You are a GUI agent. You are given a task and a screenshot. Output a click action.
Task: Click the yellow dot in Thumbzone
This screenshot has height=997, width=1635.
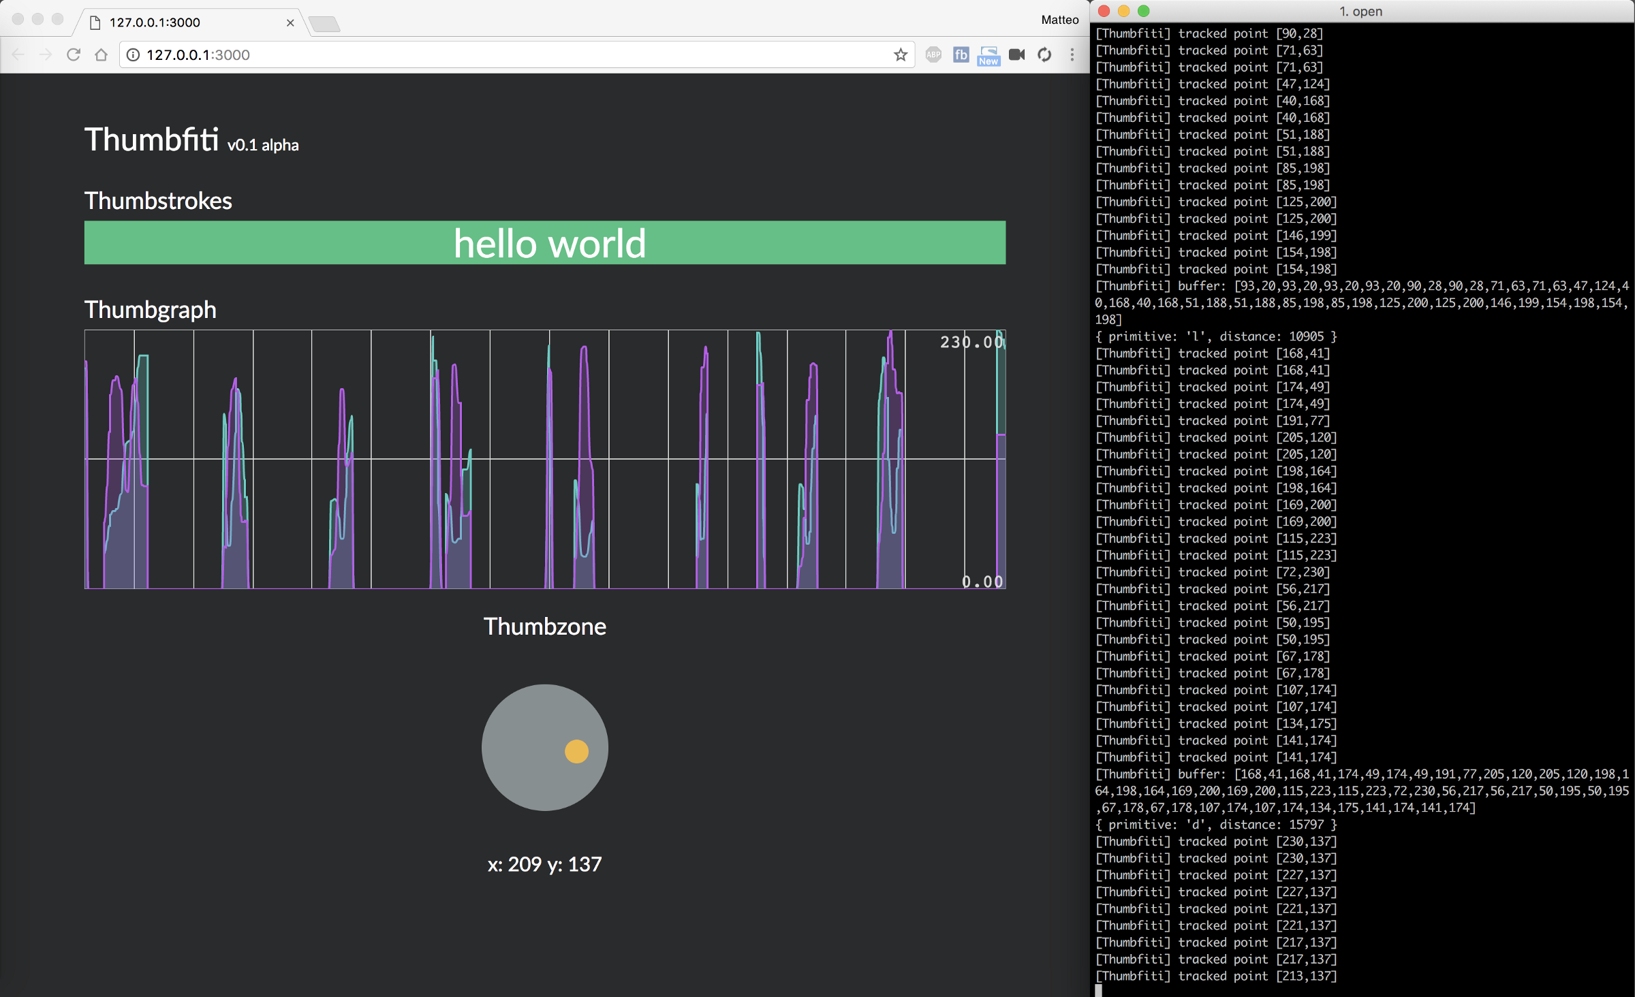click(x=576, y=751)
